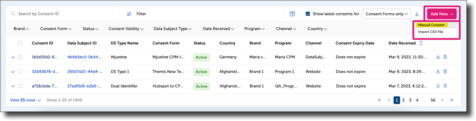The width and height of the screenshot is (476, 121).
Task: Expand the 32b93b78 consent row
Action: click(x=13, y=72)
